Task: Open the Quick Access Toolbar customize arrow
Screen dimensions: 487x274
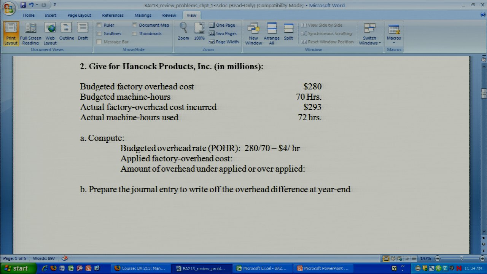Action: point(55,5)
